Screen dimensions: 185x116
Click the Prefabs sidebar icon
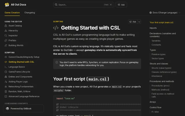pos(6,41)
